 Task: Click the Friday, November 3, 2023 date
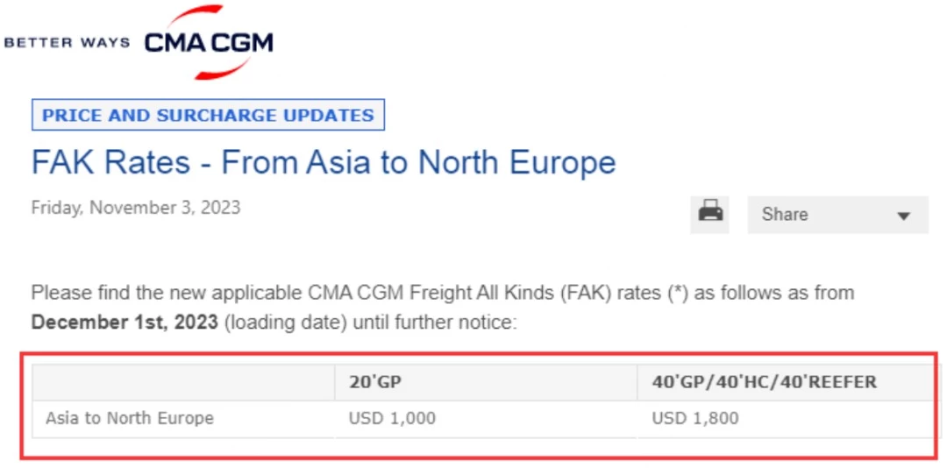(136, 208)
